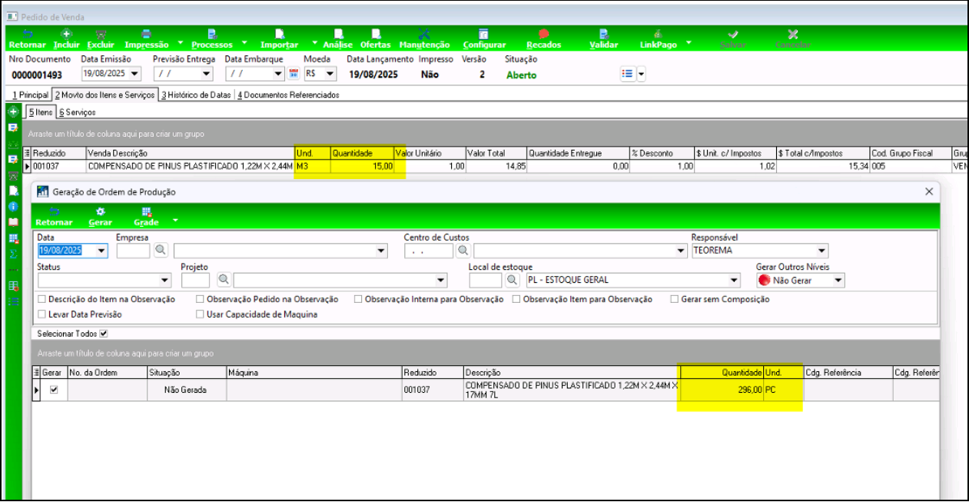Expand the arrow next to LinkPago

coord(689,43)
